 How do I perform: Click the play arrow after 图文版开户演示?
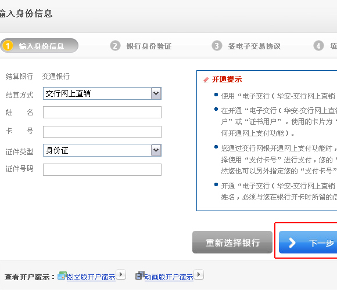pyautogui.click(x=121, y=274)
